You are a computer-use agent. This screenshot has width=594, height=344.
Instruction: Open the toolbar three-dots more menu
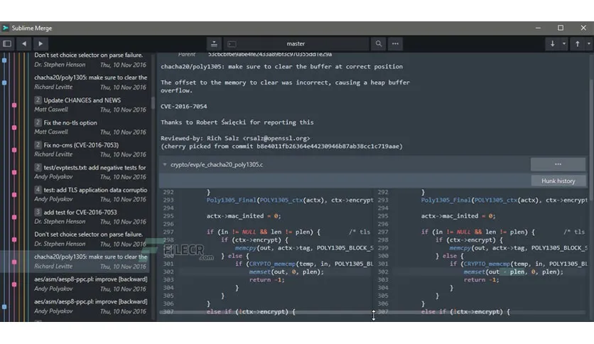(x=395, y=43)
